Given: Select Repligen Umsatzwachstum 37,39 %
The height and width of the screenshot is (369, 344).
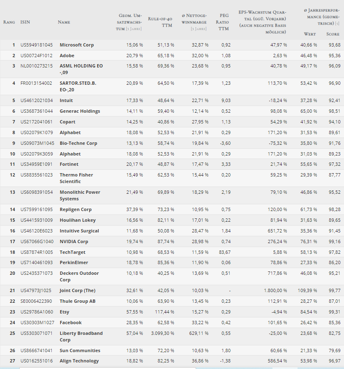Looking at the screenshot, I should point(134,209).
